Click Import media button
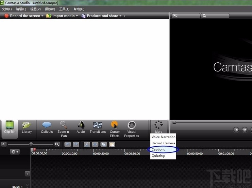This screenshot has width=252, height=188. [60, 16]
